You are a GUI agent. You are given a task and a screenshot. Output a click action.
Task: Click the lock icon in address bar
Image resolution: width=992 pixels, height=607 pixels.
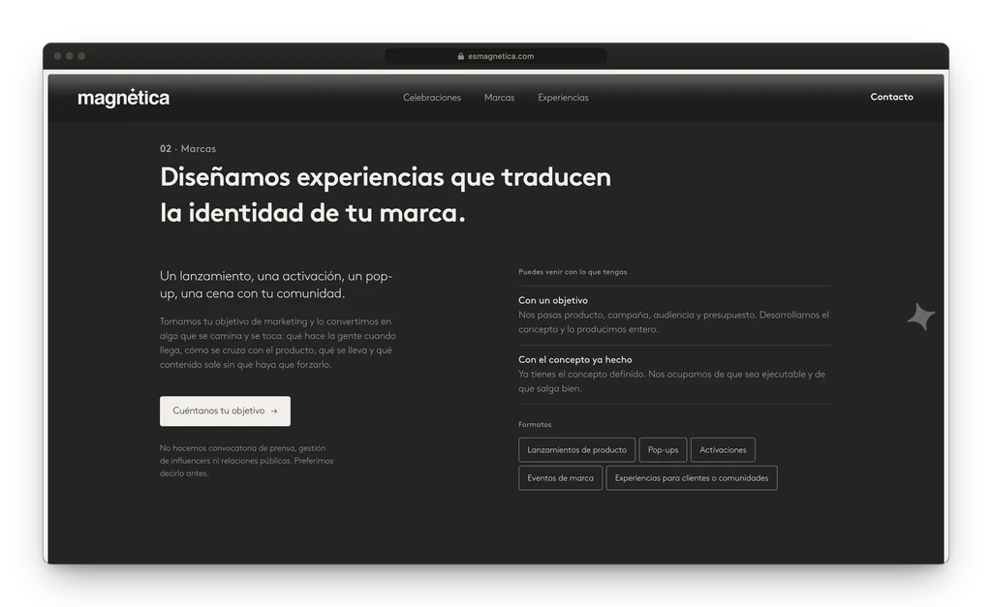click(x=460, y=56)
